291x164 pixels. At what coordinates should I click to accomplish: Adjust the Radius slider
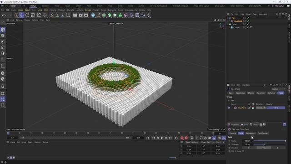(270, 141)
